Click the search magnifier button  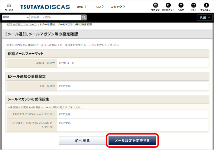click(84, 18)
